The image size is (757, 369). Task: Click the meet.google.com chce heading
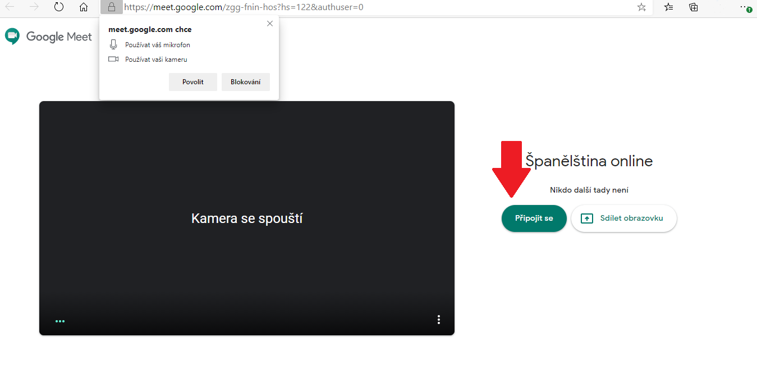pos(150,30)
